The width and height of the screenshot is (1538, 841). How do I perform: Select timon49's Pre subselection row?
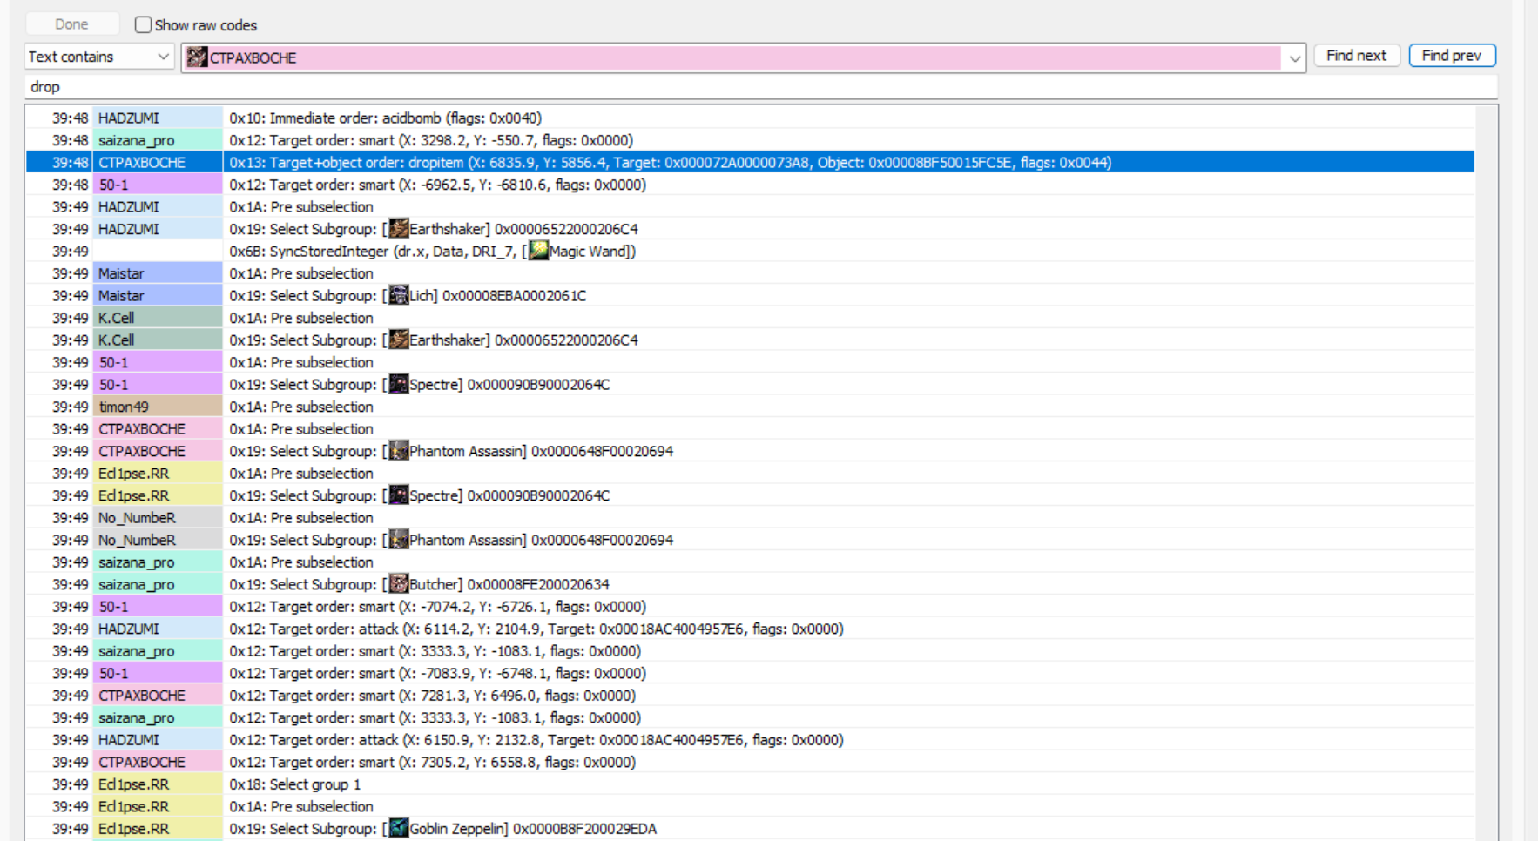click(x=750, y=407)
